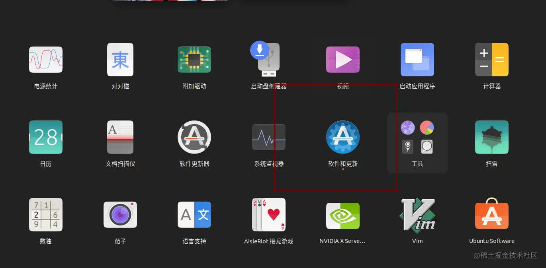The height and width of the screenshot is (268, 546).
Task: Click the AisleRiot 接龙游戏 label
Action: click(269, 241)
